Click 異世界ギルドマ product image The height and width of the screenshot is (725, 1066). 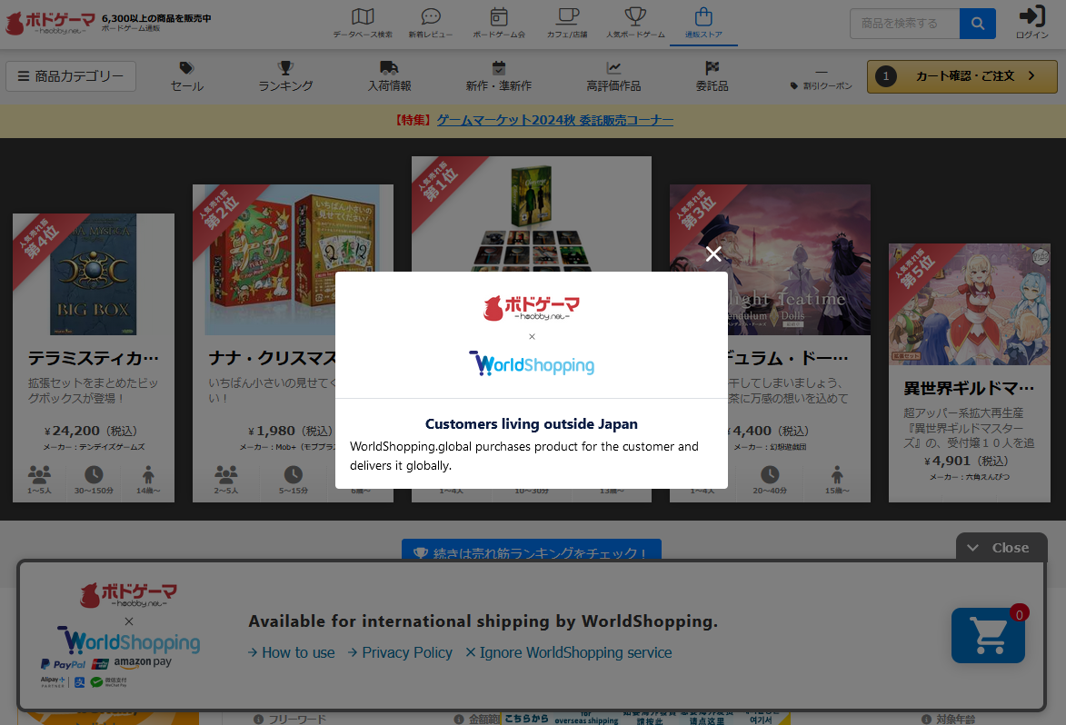[970, 304]
